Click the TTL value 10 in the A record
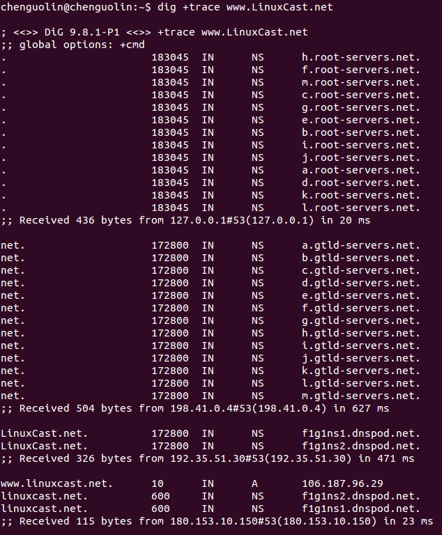The width and height of the screenshot is (442, 535). [158, 483]
